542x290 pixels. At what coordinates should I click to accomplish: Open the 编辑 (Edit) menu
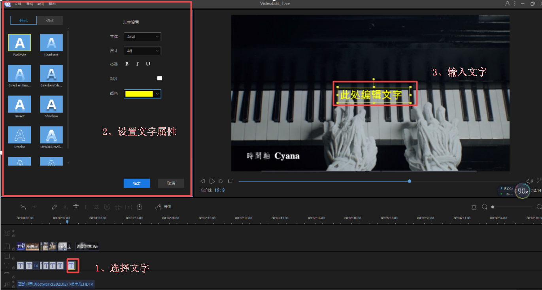click(x=29, y=4)
